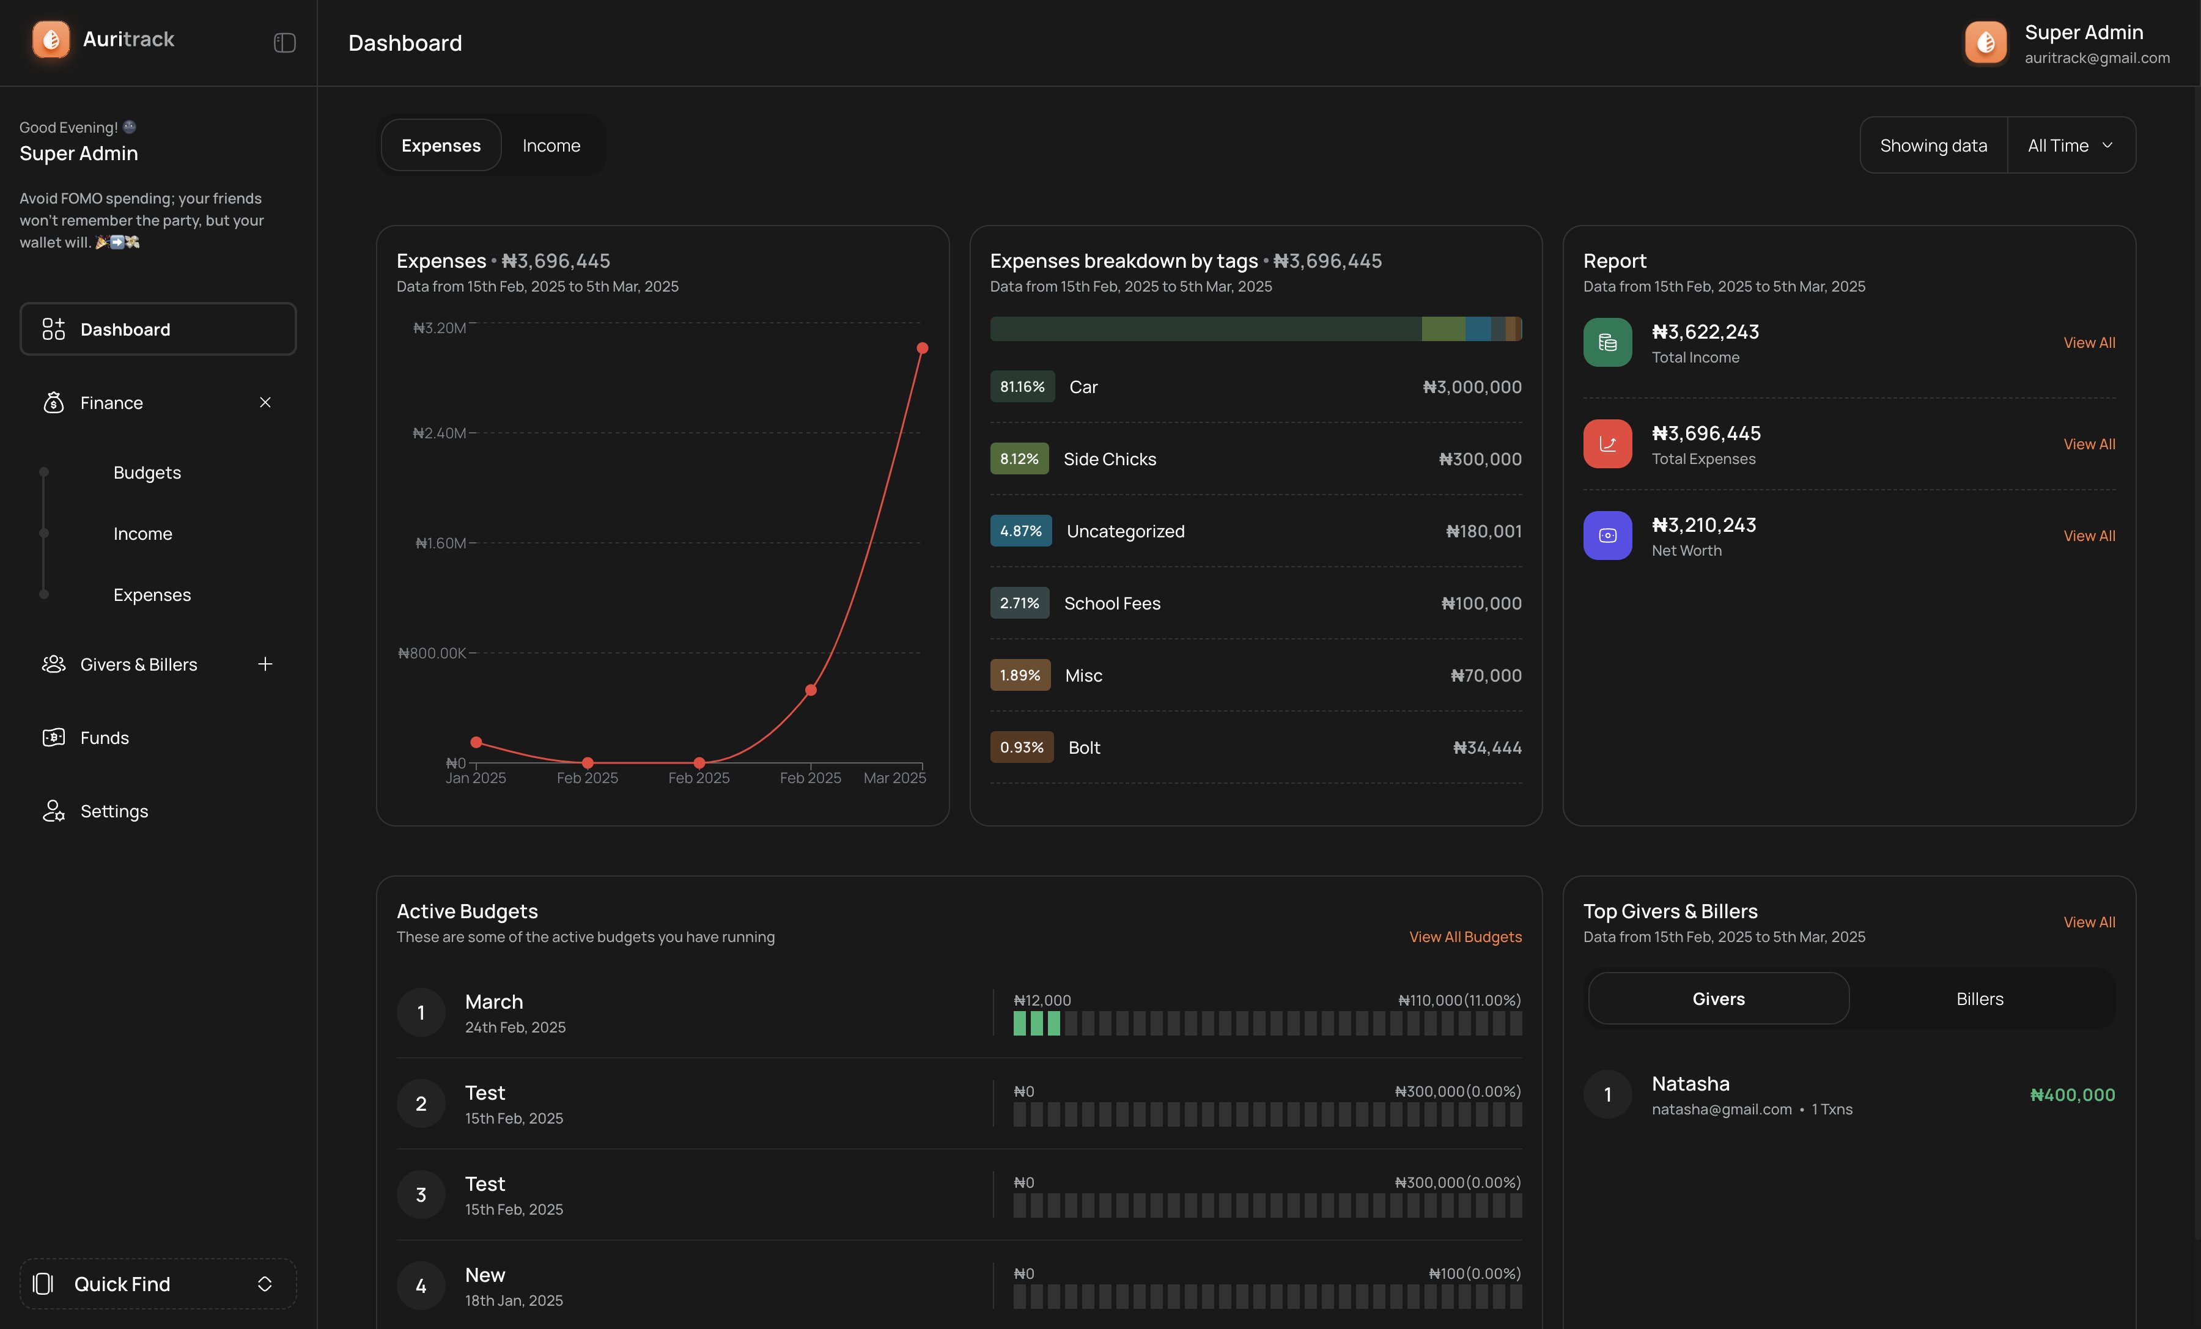Click View All next to Net Worth
This screenshot has height=1329, width=2201.
(x=2089, y=536)
